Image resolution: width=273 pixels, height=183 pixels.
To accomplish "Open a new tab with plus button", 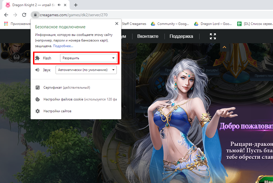I will tap(76, 5).
